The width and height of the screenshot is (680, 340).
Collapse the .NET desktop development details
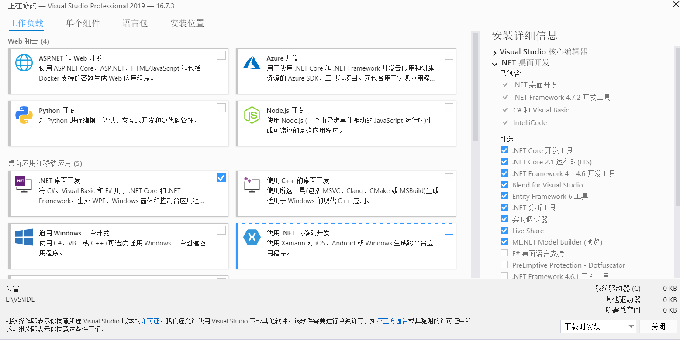point(494,64)
